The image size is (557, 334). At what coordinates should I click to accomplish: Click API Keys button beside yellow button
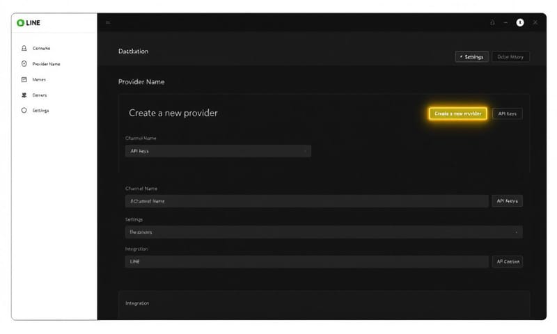(507, 113)
